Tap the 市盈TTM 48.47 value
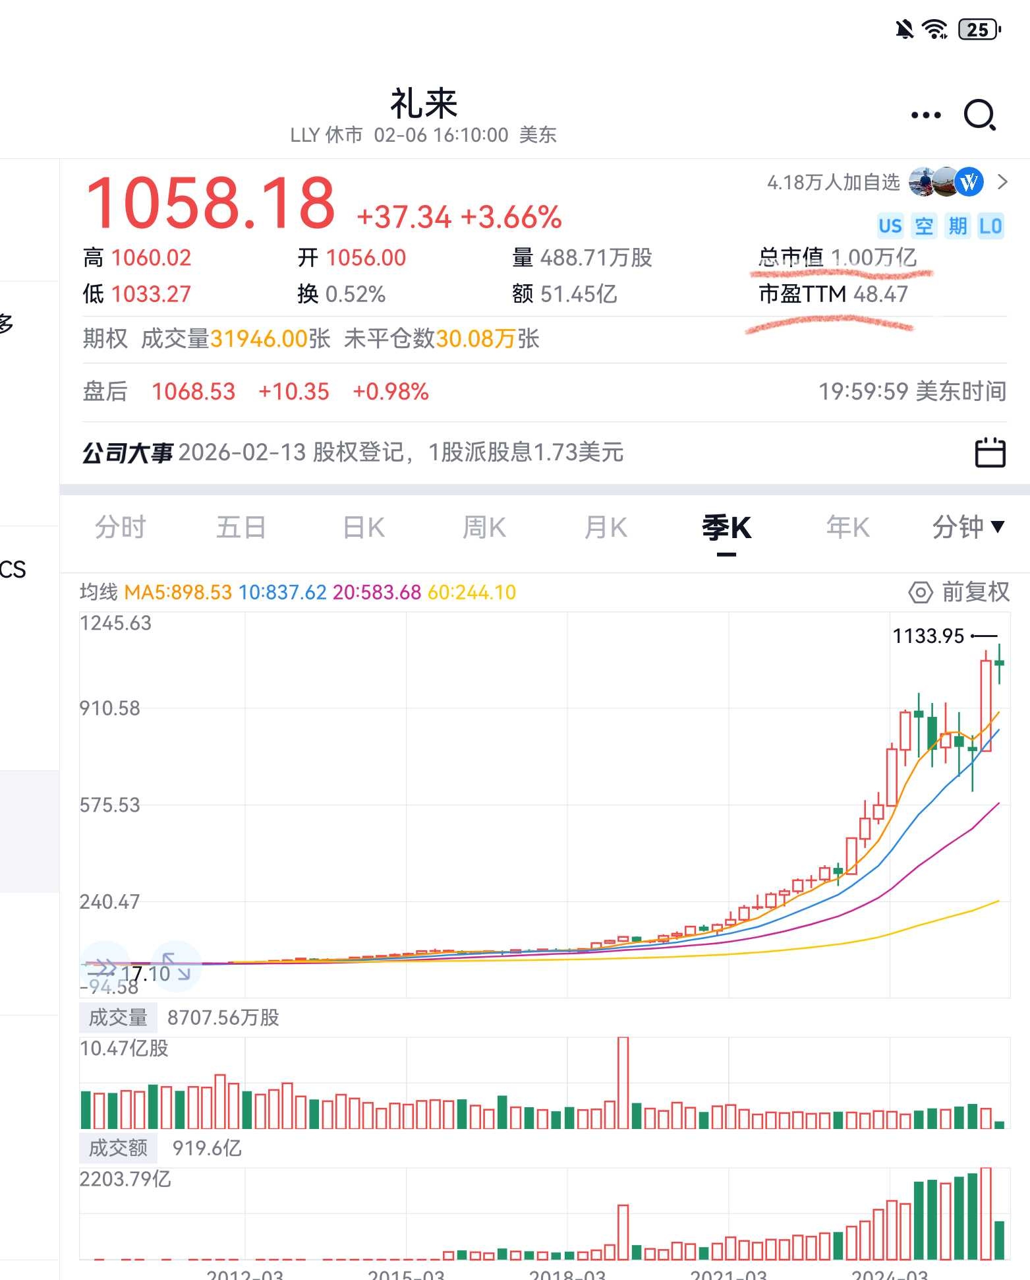The image size is (1030, 1280). click(834, 294)
